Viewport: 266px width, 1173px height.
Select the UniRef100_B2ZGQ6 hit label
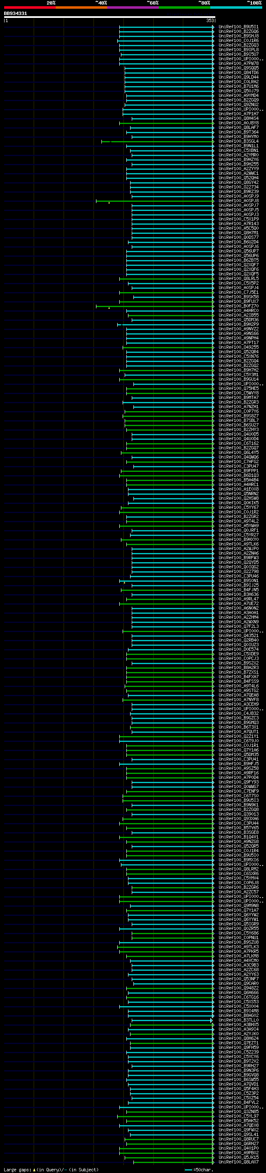coord(238,32)
